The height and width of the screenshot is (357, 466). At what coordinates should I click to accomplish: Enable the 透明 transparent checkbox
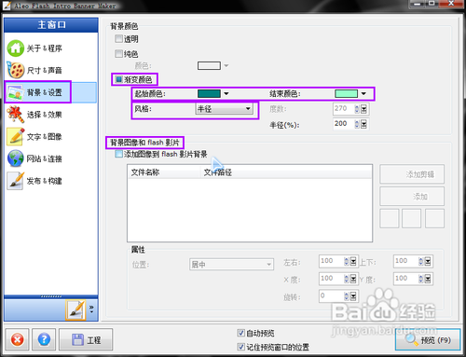point(118,39)
